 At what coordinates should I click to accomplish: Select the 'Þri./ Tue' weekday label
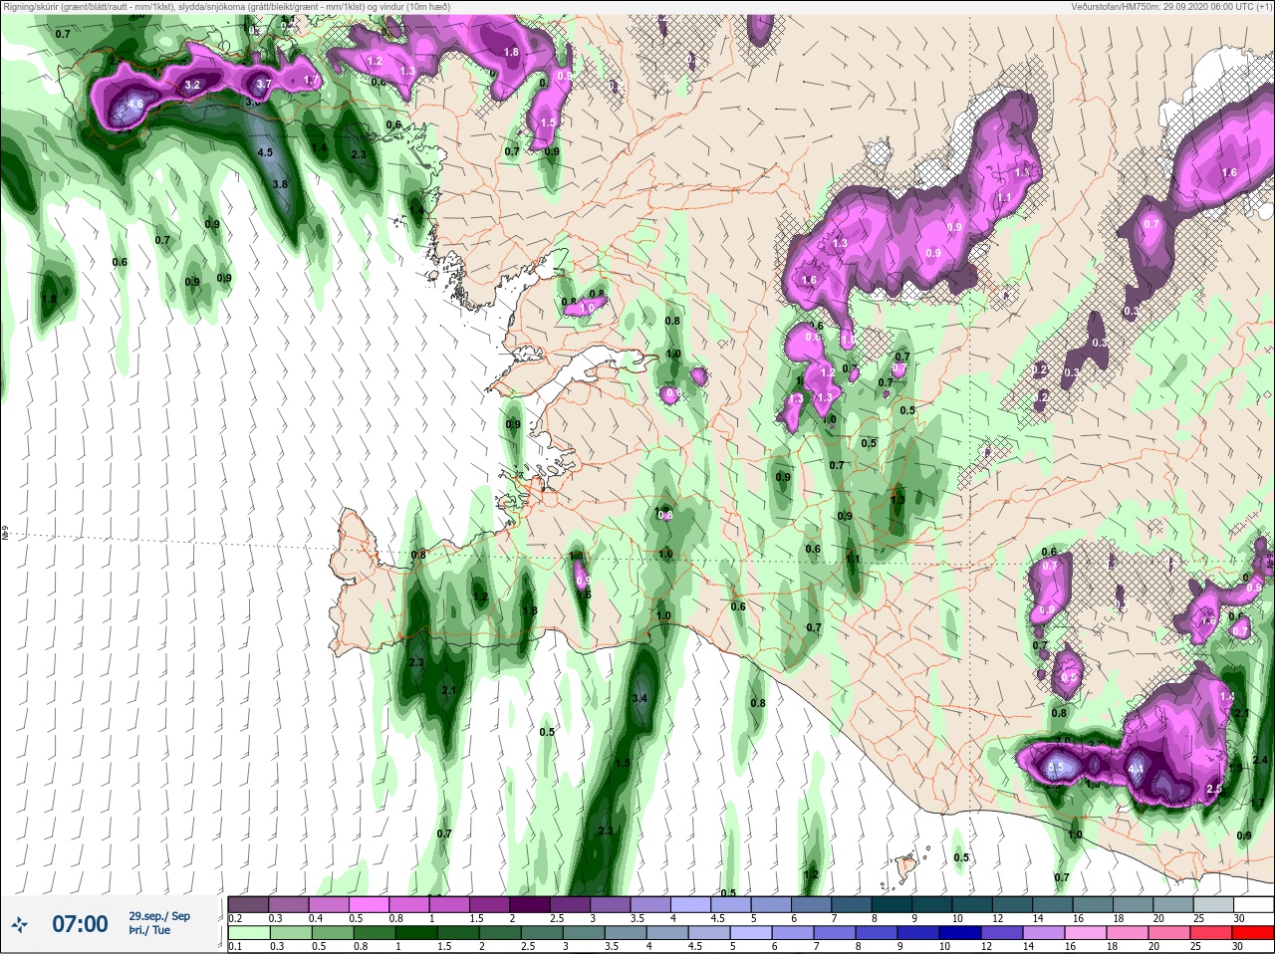click(149, 930)
